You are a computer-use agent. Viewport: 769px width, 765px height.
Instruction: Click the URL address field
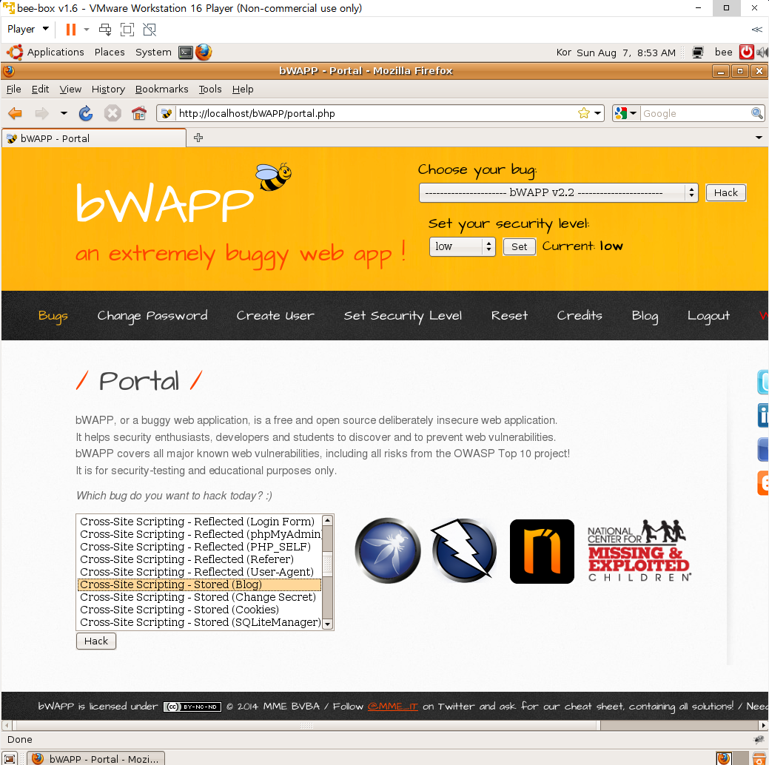tap(376, 113)
